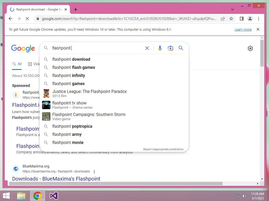
Task: Search by voice microphone icon
Action: [160, 48]
